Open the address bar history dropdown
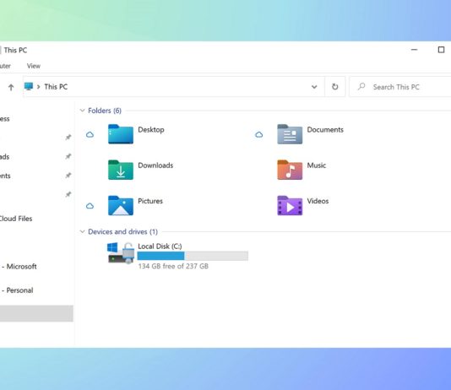This screenshot has height=390, width=451. [x=314, y=87]
